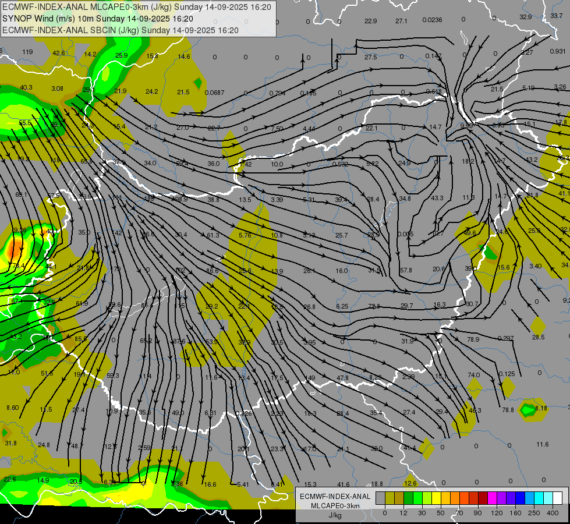Click the map value 8.18
This screenshot has height=524, width=570.
pos(541,408)
